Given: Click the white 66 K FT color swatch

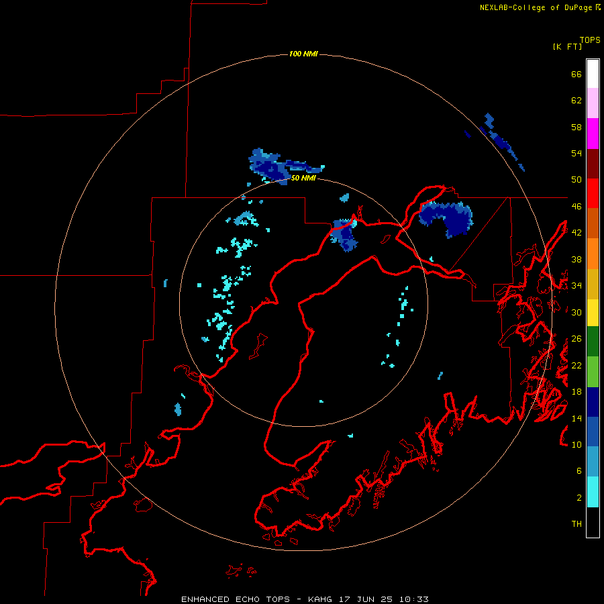Looking at the screenshot, I should (593, 74).
